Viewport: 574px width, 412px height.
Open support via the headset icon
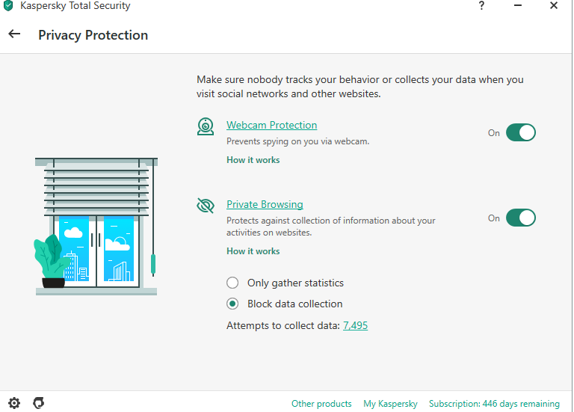tap(39, 402)
